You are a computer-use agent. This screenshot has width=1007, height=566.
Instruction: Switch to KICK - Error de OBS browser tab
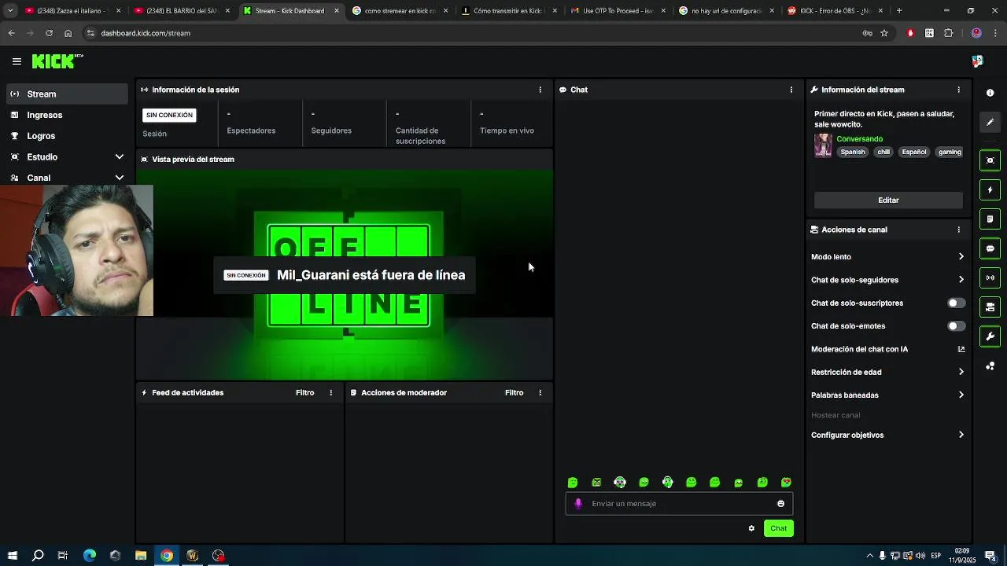coord(834,11)
